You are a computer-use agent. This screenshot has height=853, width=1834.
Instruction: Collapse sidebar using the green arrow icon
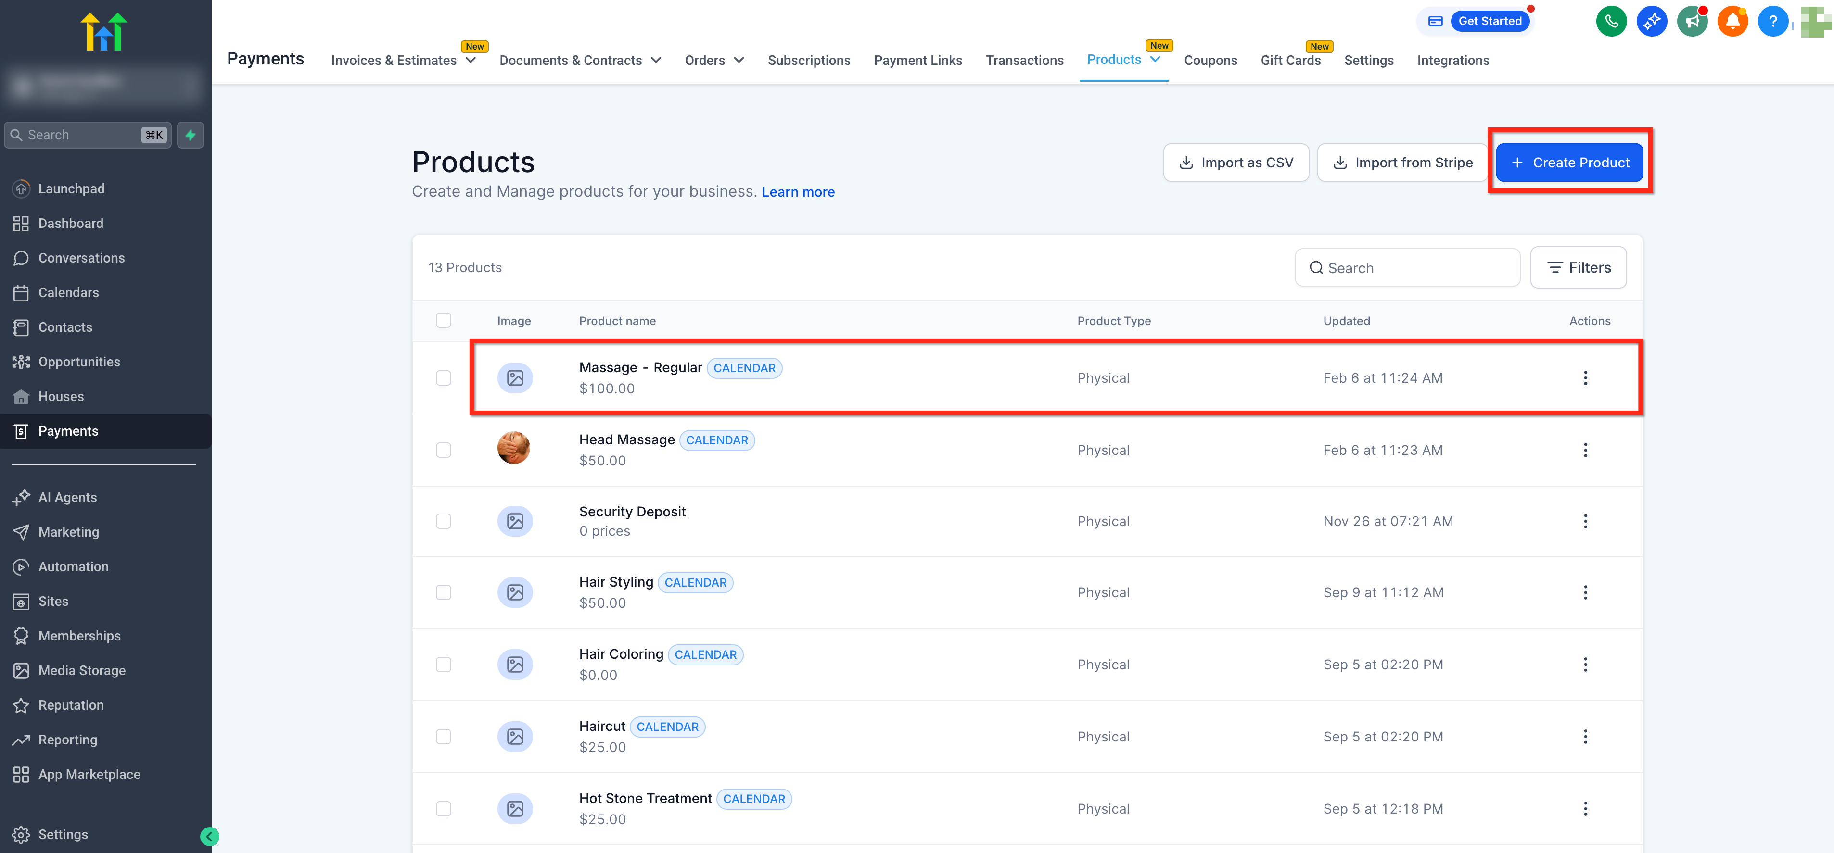209,837
